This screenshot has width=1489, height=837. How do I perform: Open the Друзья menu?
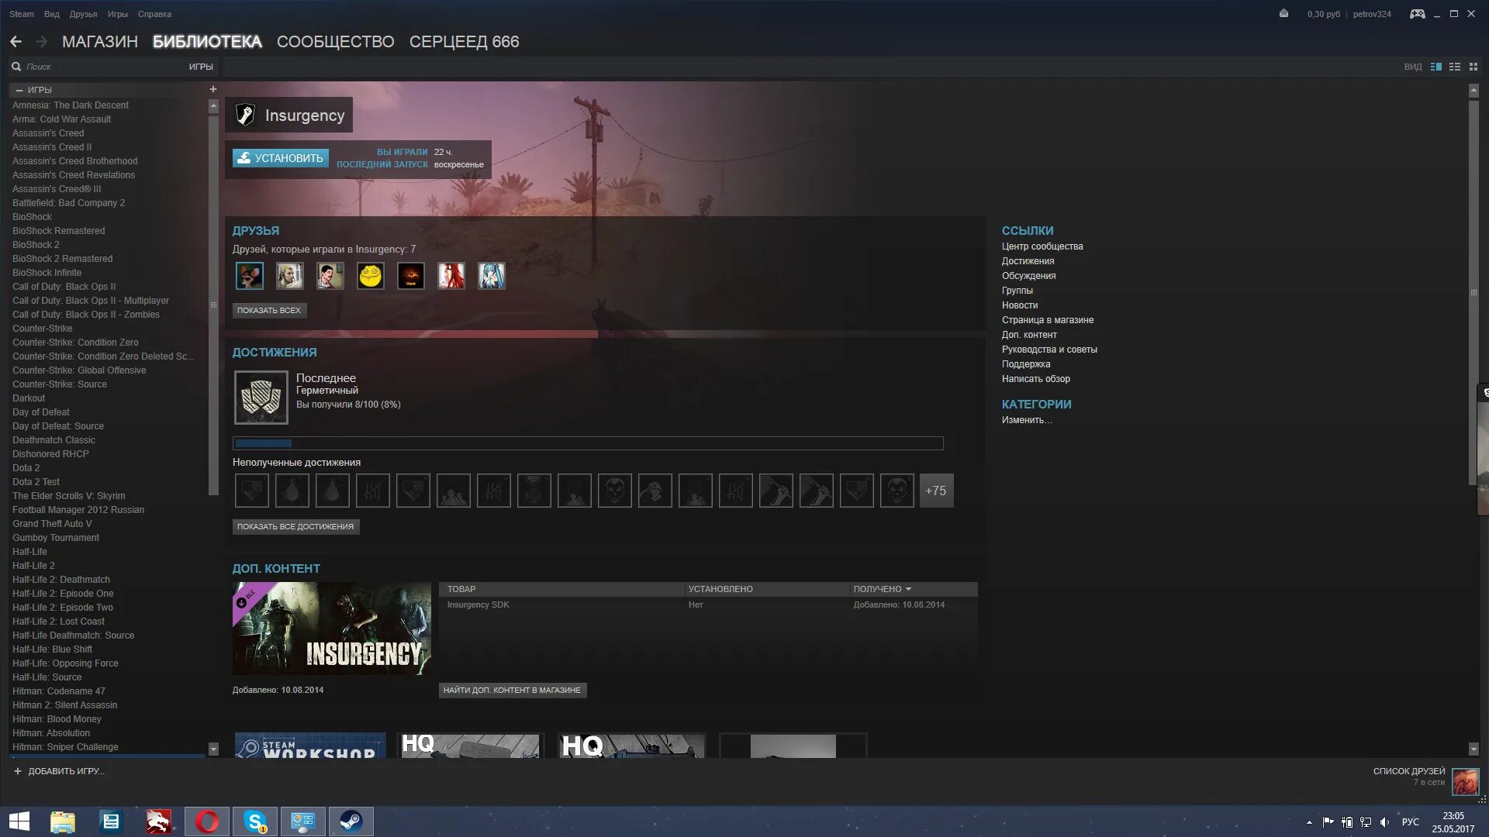pos(84,14)
